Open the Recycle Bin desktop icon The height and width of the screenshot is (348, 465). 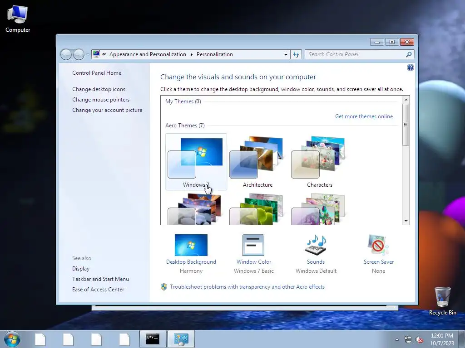tap(442, 301)
